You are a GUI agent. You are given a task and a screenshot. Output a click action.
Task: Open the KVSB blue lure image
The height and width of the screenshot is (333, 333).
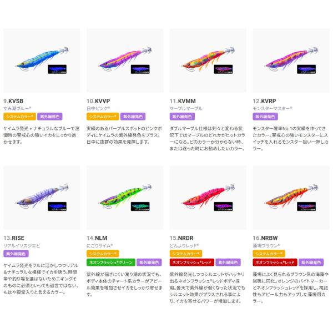click(x=42, y=60)
